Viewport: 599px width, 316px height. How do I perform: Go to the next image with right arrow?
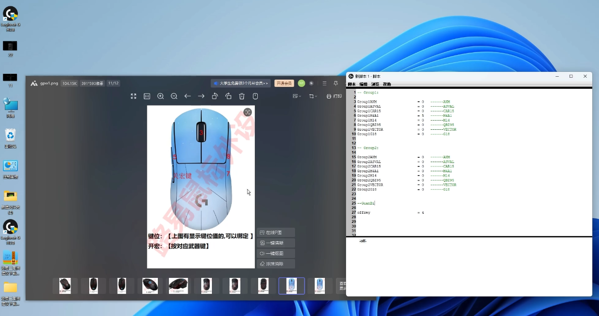coord(201,96)
